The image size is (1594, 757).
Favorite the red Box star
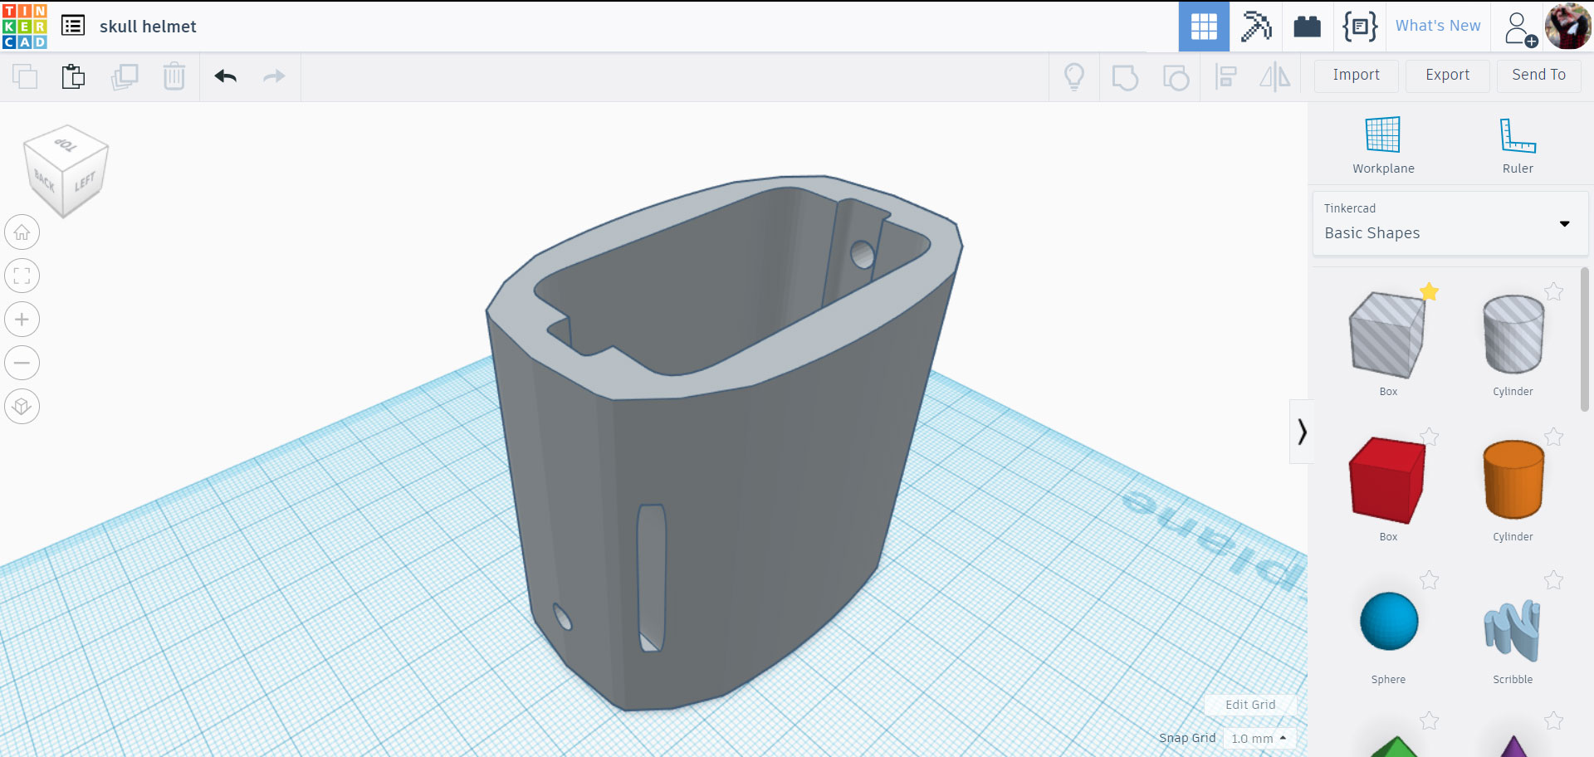tap(1429, 437)
